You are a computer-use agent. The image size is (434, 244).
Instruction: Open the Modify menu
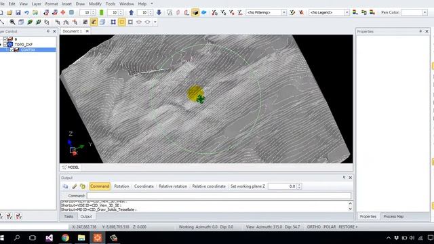click(x=95, y=4)
